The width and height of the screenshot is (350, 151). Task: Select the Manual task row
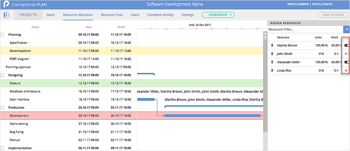click(68, 140)
